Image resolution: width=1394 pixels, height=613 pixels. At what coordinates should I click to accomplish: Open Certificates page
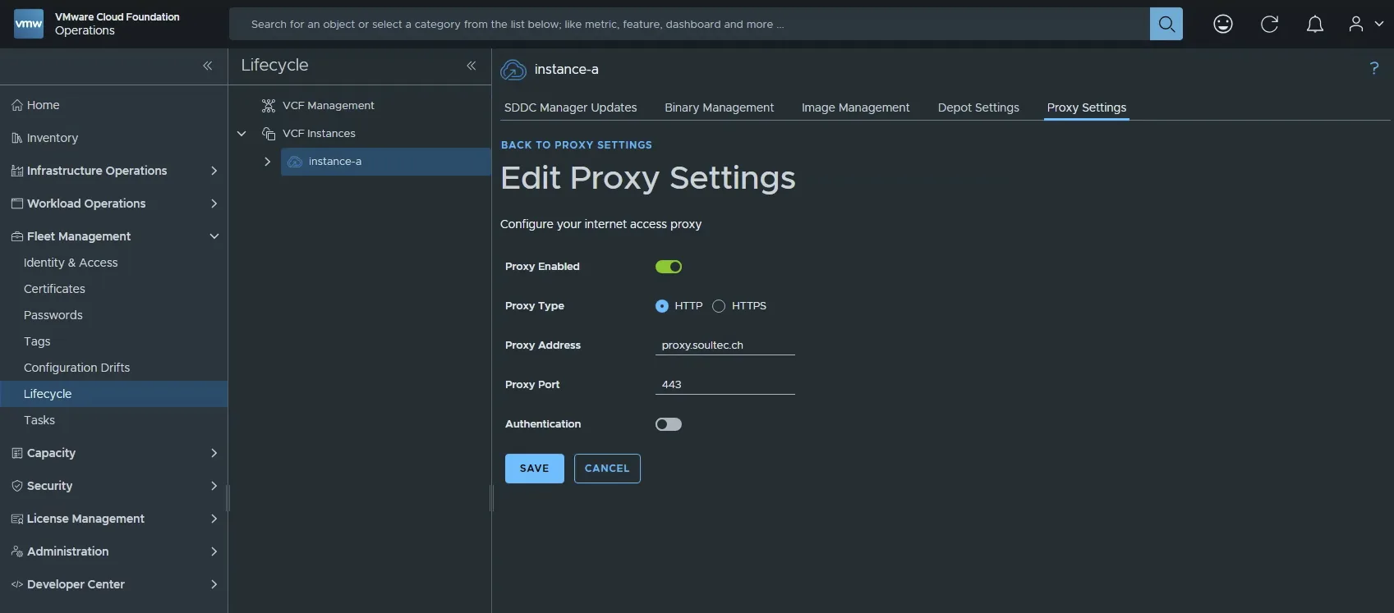tap(54, 289)
